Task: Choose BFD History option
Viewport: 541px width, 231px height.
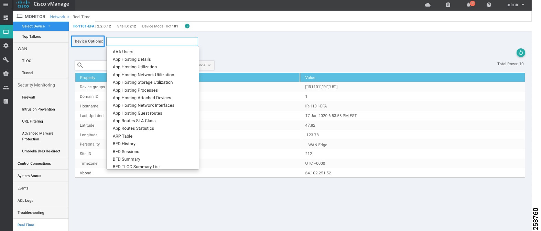Action: click(124, 144)
